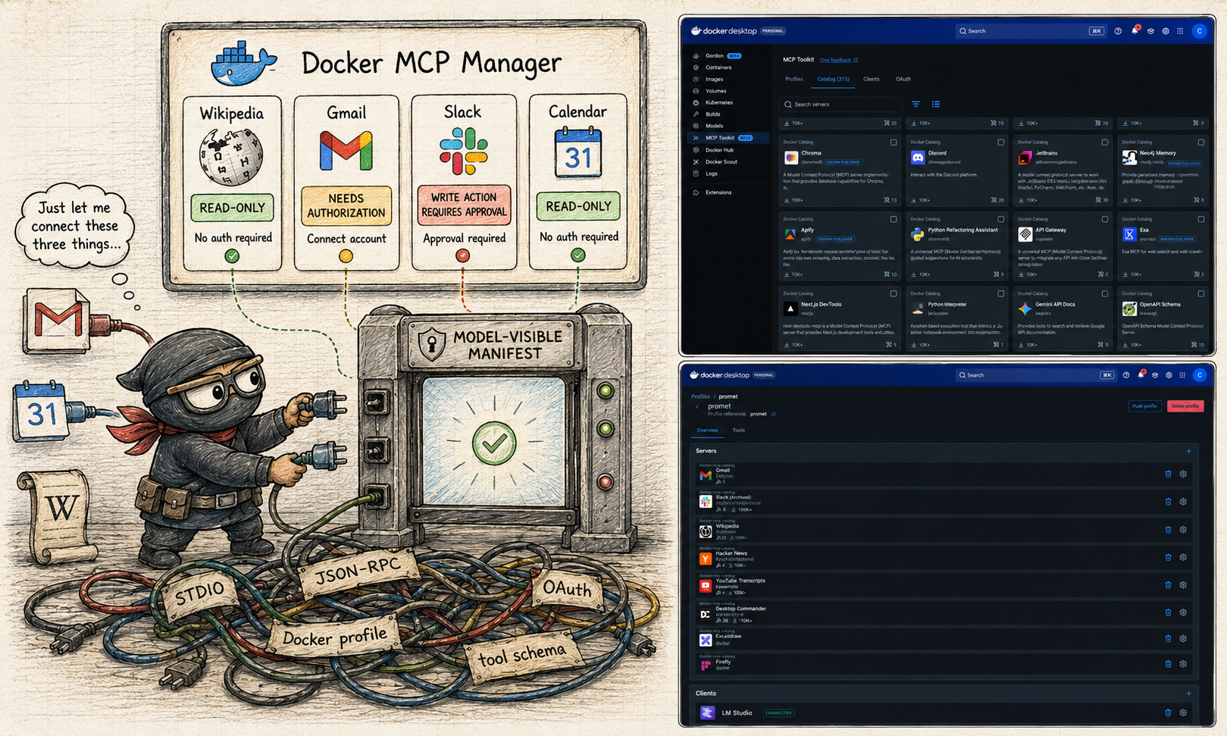1227x736 pixels.
Task: Click the red Delete profile button
Action: click(x=1185, y=406)
